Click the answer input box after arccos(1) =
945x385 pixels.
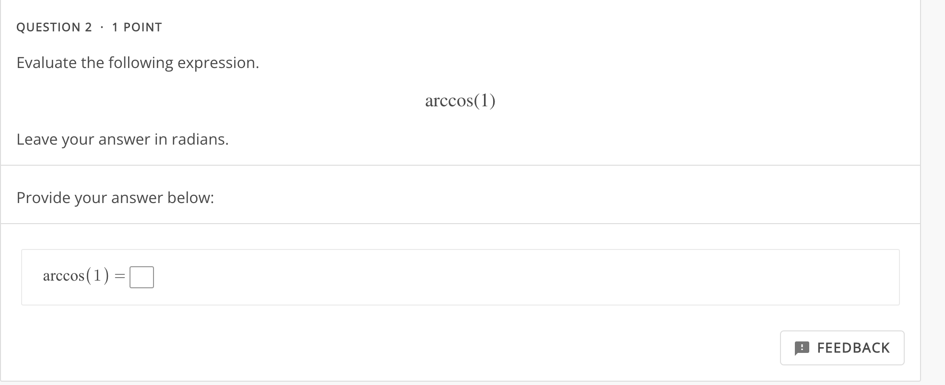(142, 277)
